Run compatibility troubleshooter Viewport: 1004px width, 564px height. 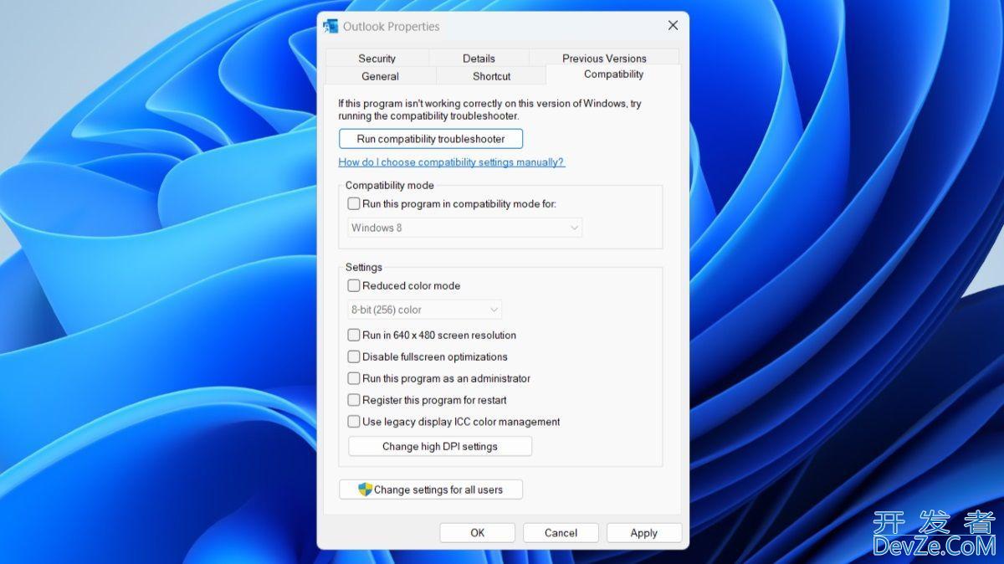tap(431, 139)
